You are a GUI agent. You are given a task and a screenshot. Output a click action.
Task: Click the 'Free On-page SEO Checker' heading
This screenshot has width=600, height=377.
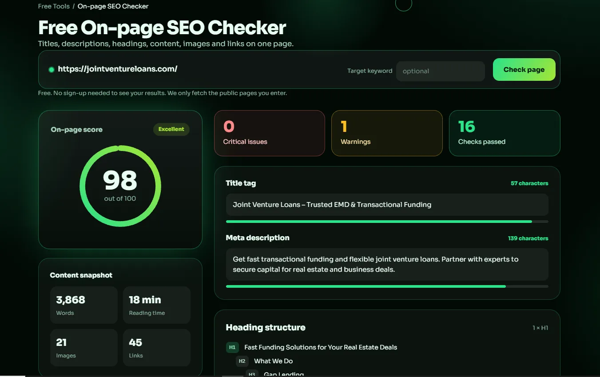[x=162, y=28]
